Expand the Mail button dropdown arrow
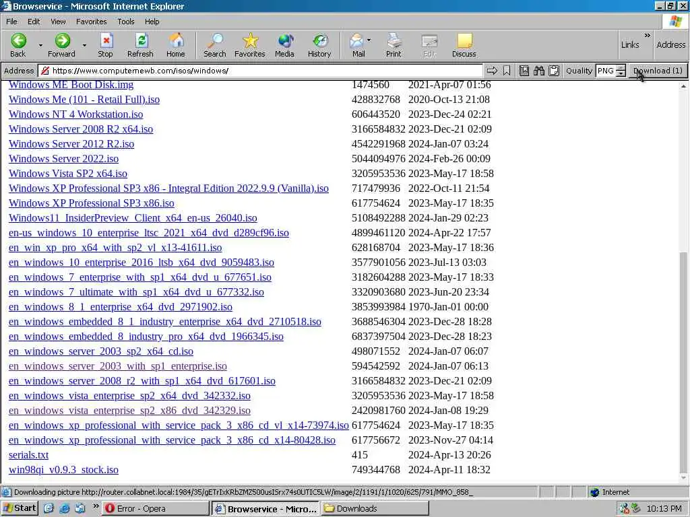The width and height of the screenshot is (690, 517). (x=369, y=40)
